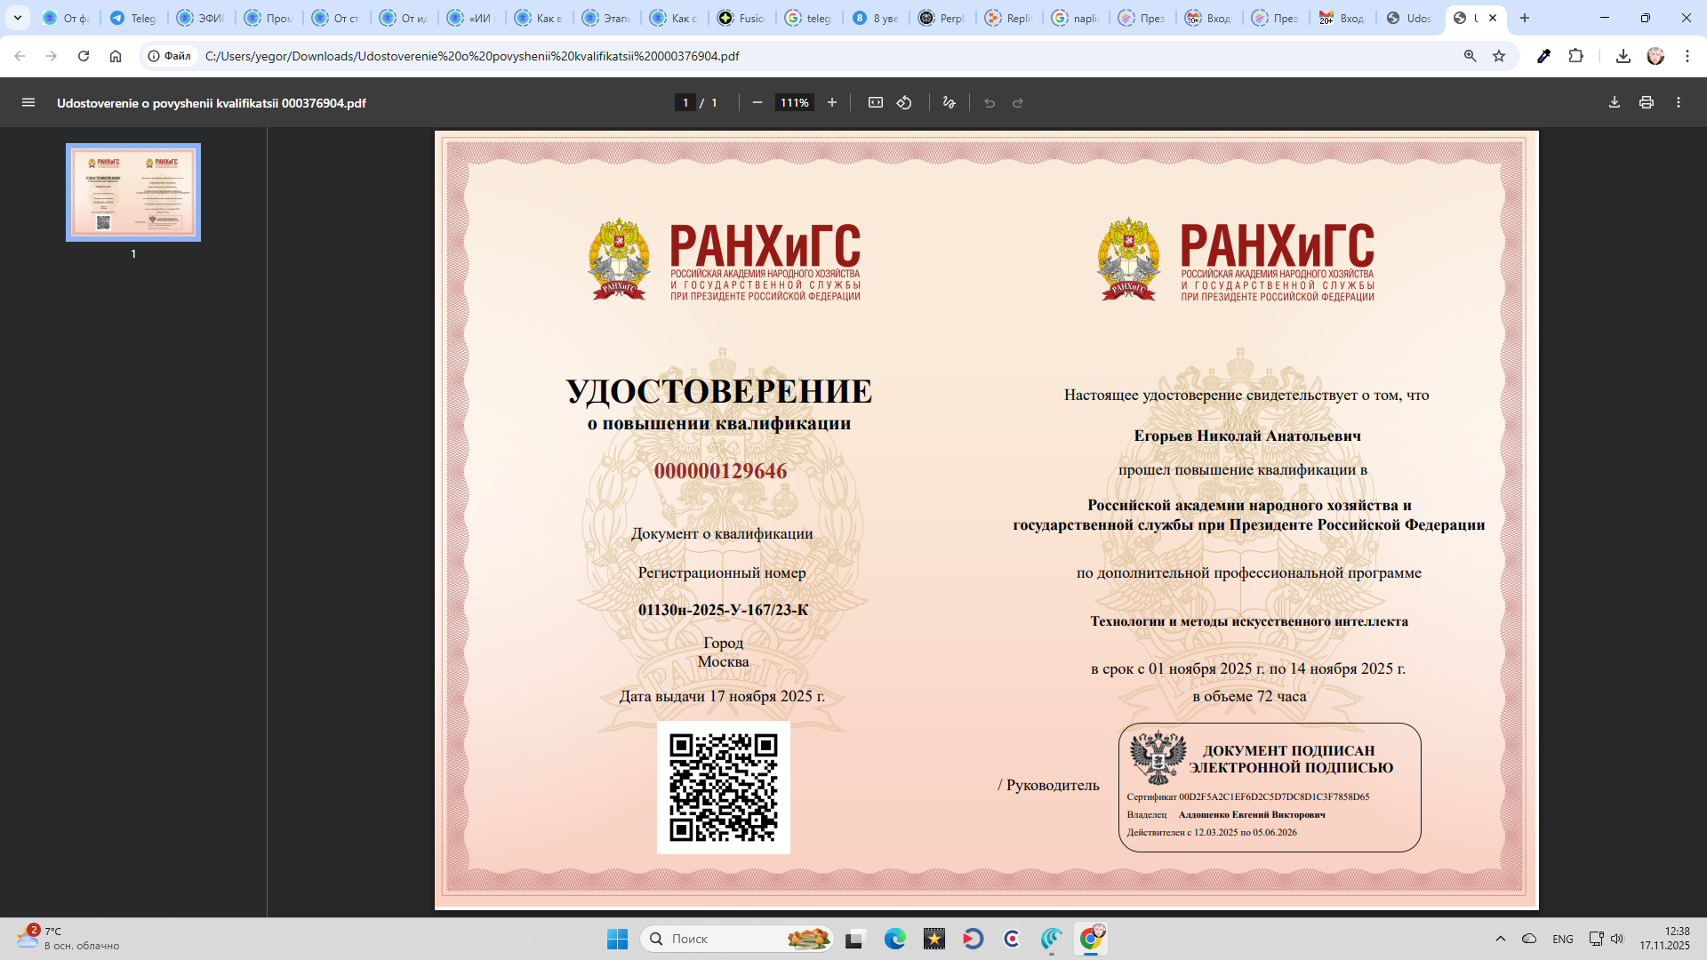Viewport: 1707px width, 960px height.
Task: Switch to the ЭФИГ tab
Action: tap(201, 18)
